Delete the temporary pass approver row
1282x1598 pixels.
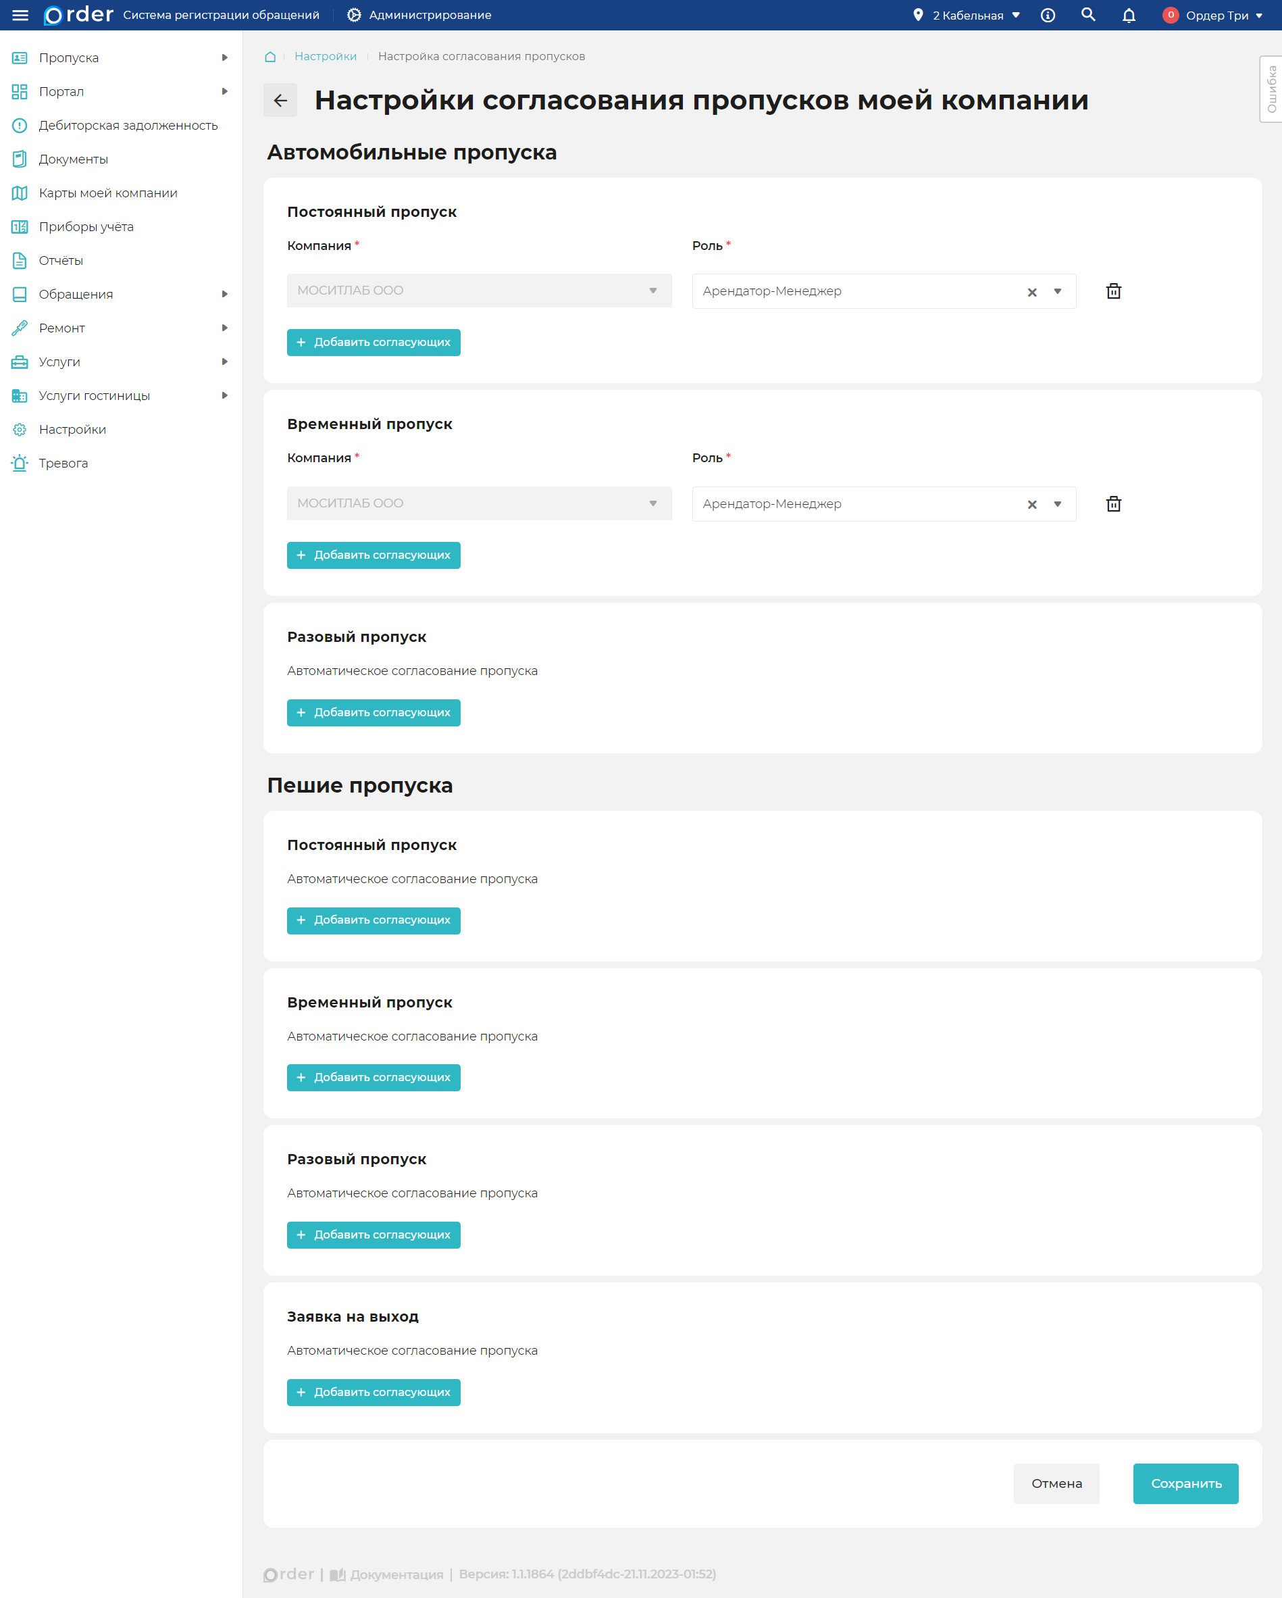[1113, 504]
